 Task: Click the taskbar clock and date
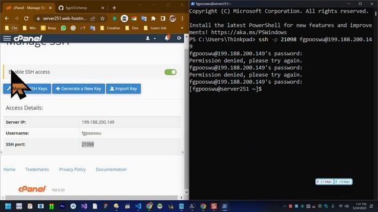tap(360, 206)
